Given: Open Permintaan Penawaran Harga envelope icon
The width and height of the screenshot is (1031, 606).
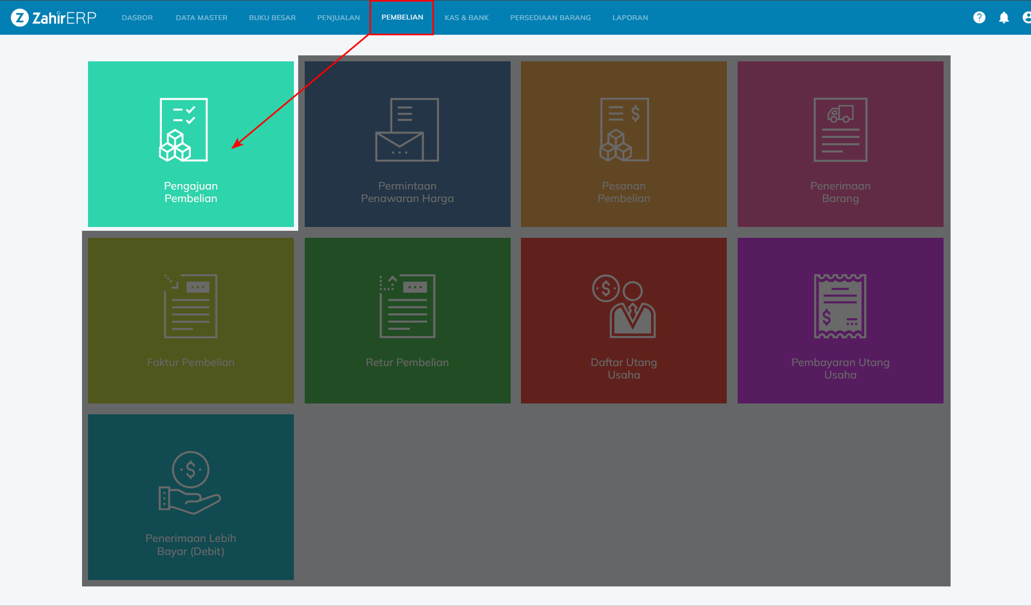Looking at the screenshot, I should (x=407, y=130).
